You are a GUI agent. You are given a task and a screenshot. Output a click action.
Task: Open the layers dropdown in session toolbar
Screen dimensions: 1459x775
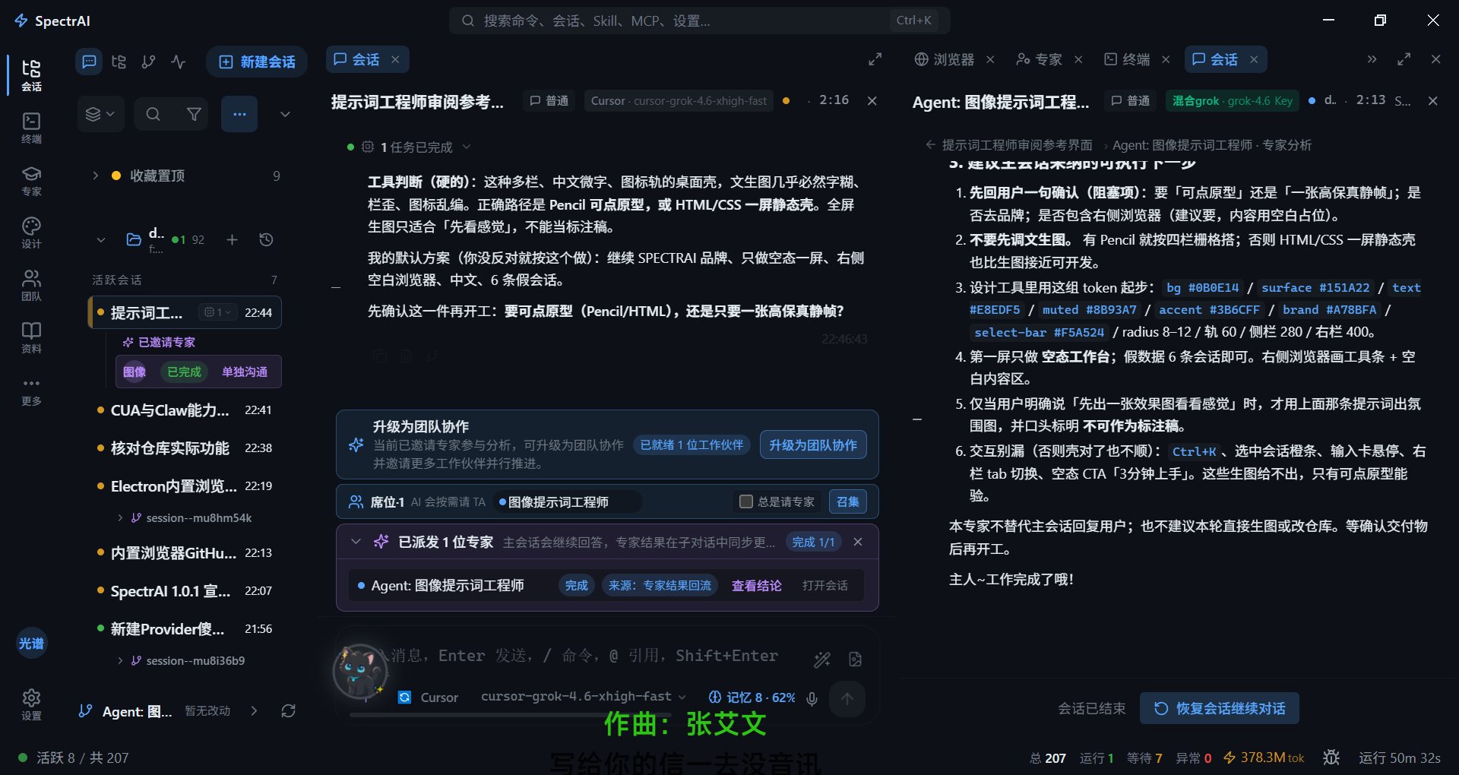click(x=100, y=114)
